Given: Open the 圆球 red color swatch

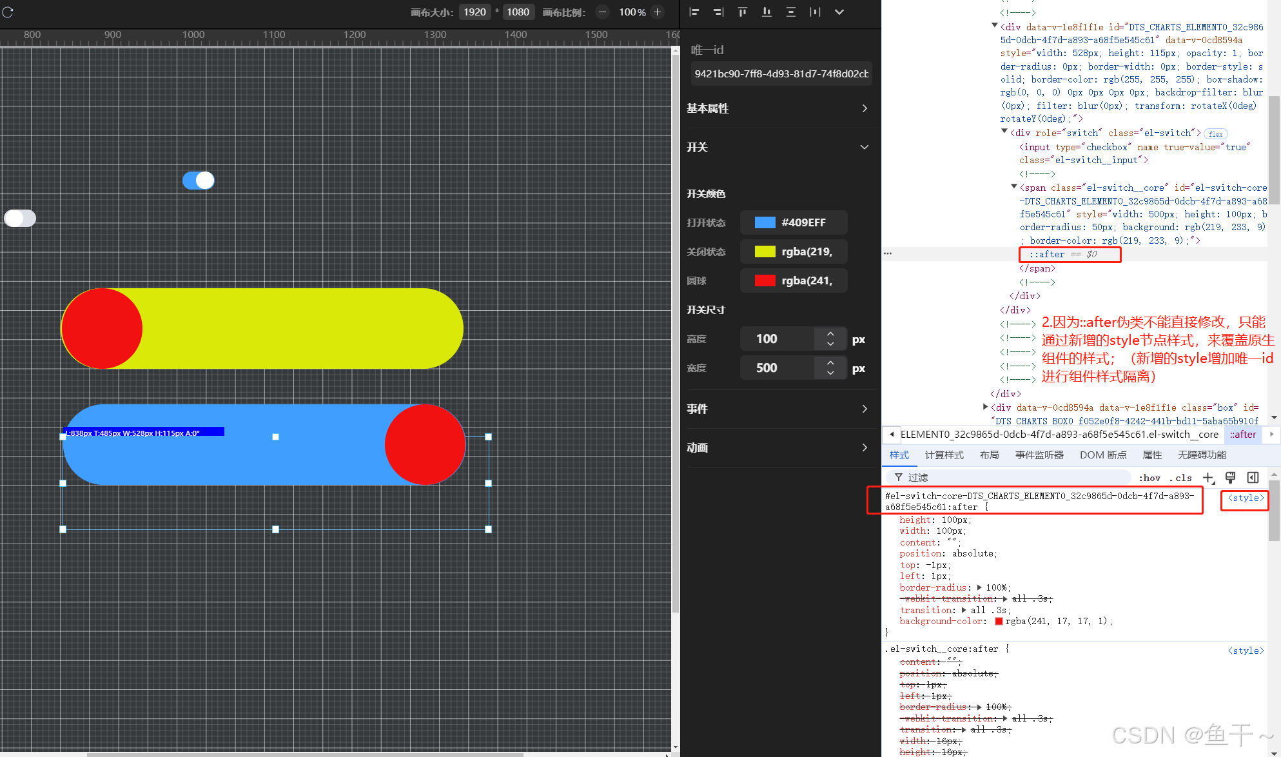Looking at the screenshot, I should pos(765,280).
